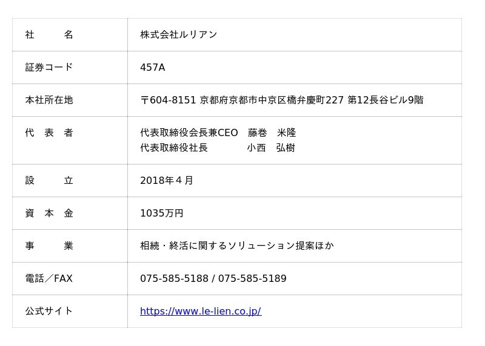Click the 公式サイト label cell
The width and height of the screenshot is (485, 346).
pos(49,311)
